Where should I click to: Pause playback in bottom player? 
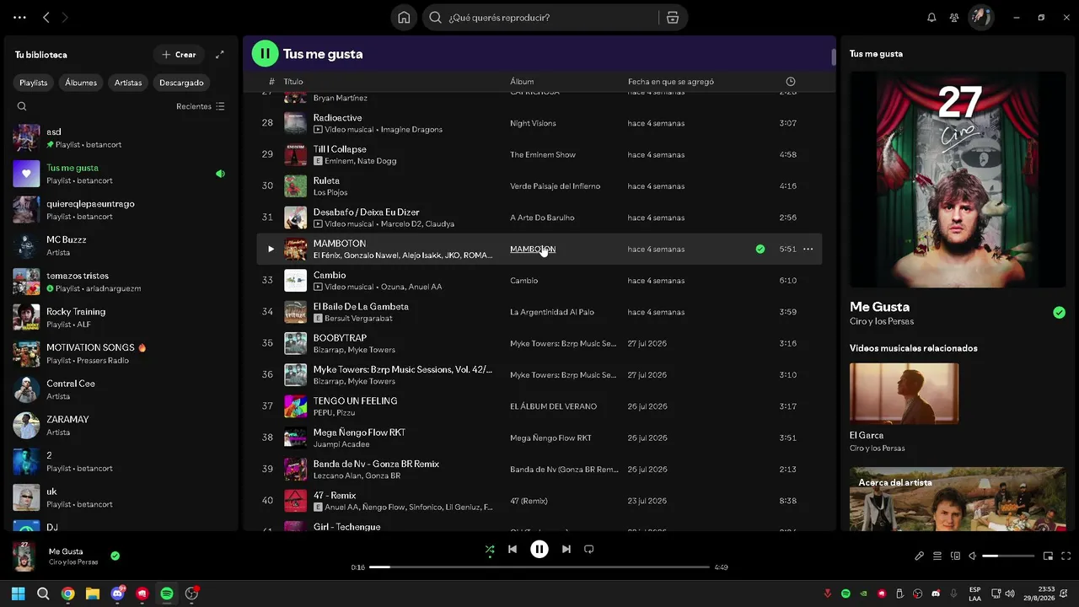tap(539, 549)
